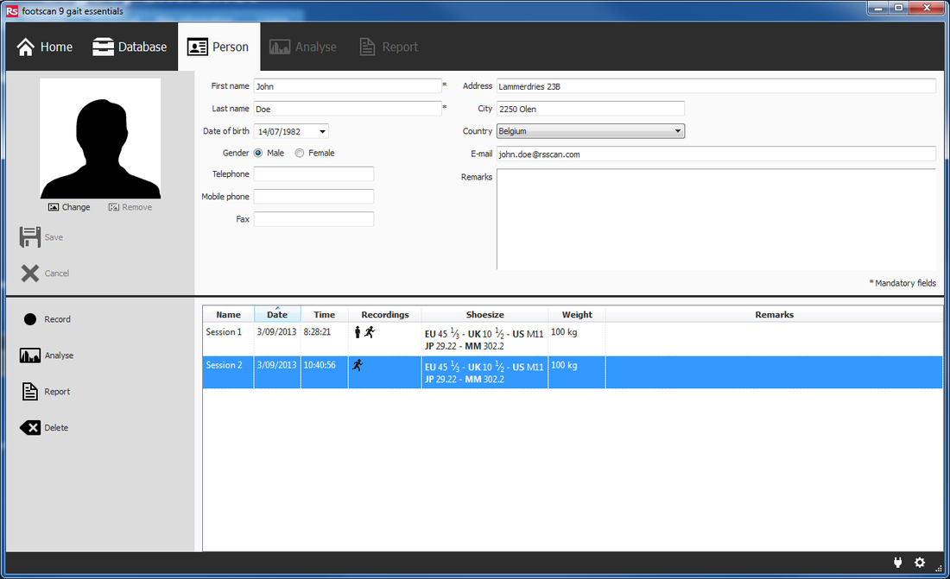
Task: Click the Remarks column header in sessions table
Action: coord(774,314)
